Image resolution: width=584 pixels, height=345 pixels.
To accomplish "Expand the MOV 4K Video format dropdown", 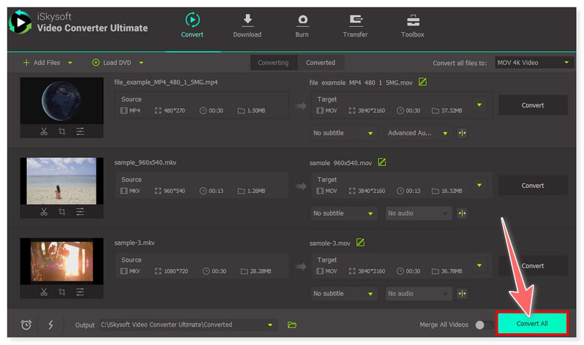I will [534, 63].
